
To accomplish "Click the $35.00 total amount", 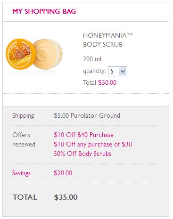I will [66, 197].
